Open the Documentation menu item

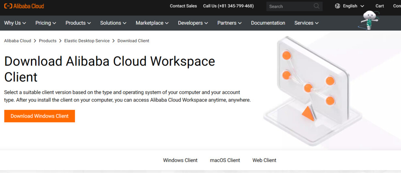point(268,23)
